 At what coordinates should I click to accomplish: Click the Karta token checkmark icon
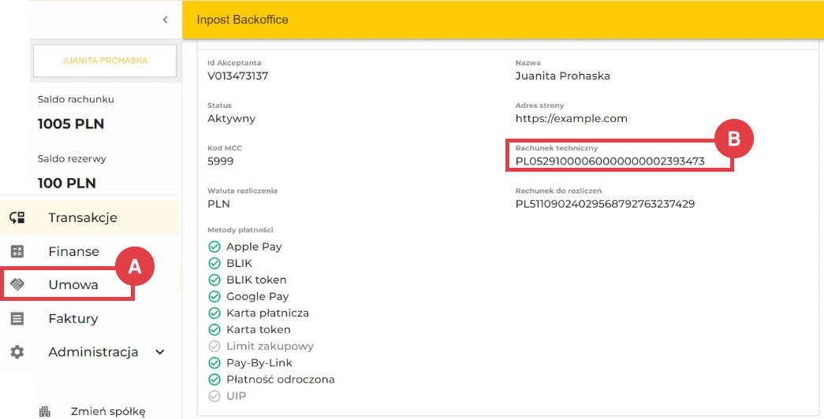click(x=214, y=330)
